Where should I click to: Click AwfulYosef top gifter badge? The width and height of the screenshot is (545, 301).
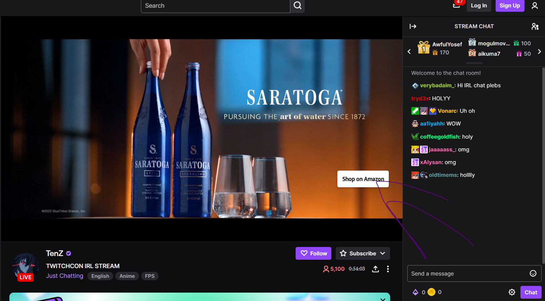tap(424, 47)
